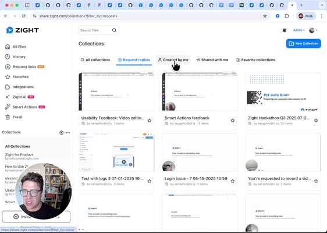Favorite the Smart Actions feedback collection
The height and width of the screenshot is (233, 327).
(233, 121)
